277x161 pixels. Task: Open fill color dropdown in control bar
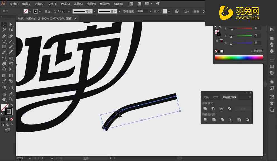[x=30, y=11]
